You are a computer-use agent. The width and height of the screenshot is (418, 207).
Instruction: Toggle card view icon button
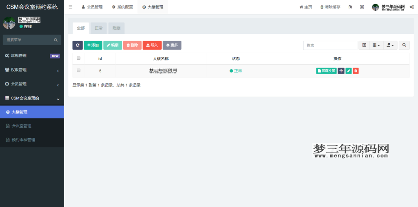(x=364, y=45)
